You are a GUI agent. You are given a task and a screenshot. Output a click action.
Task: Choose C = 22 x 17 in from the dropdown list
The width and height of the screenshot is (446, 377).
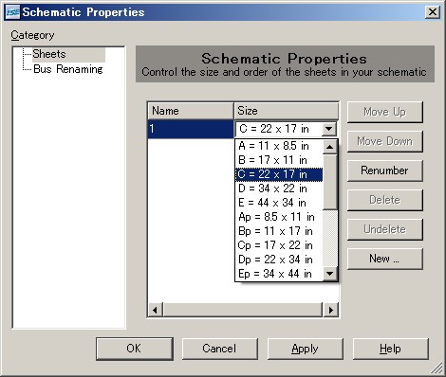[279, 174]
